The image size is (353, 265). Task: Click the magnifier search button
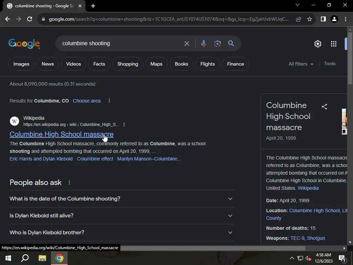(x=231, y=43)
